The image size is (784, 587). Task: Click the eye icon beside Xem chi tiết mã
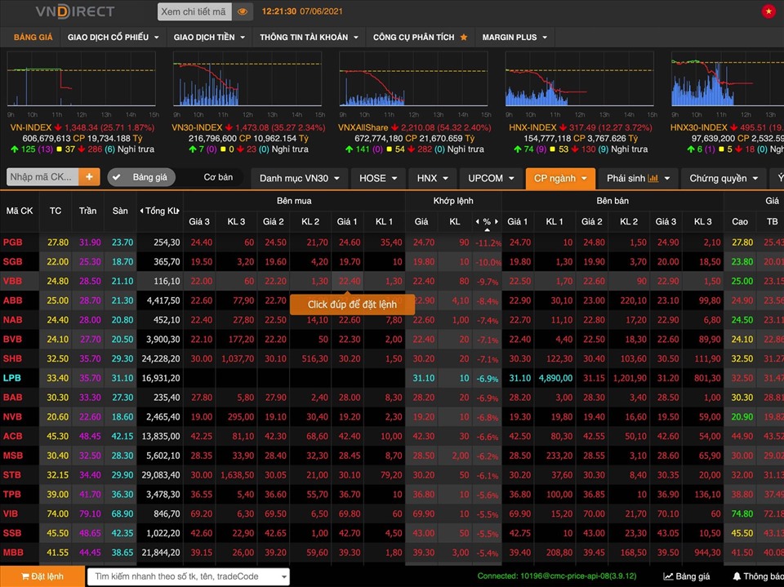pos(243,12)
